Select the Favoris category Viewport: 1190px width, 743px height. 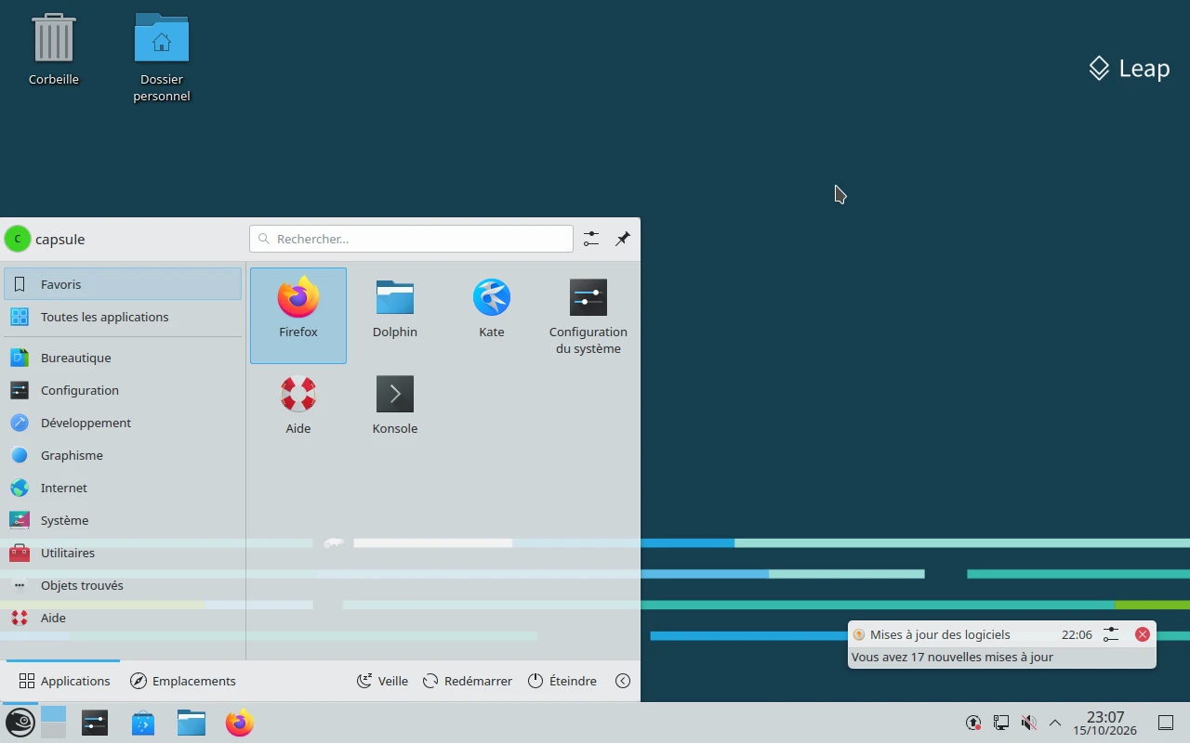click(123, 284)
